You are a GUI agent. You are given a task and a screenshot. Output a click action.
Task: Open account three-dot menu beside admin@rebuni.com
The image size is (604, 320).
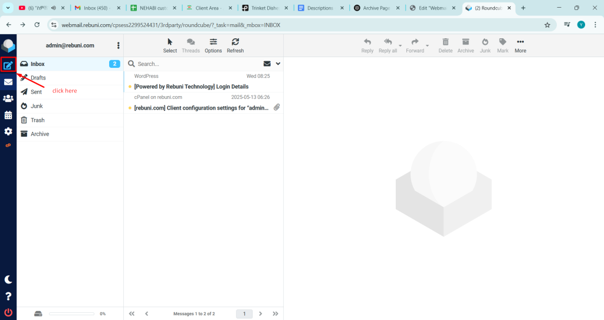(119, 45)
